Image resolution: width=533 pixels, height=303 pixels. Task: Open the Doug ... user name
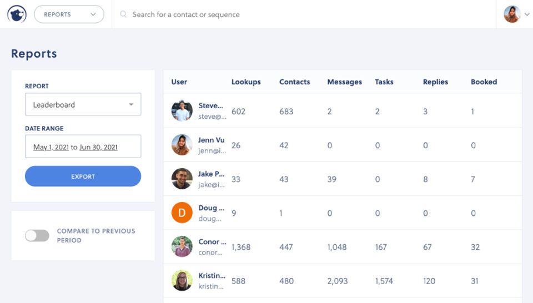[212, 208]
